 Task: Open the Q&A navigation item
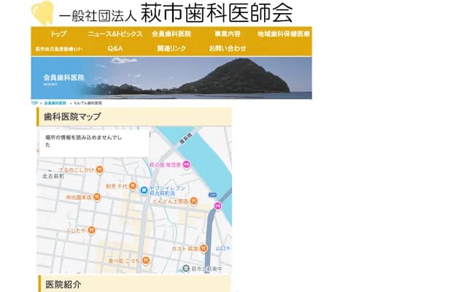click(115, 48)
